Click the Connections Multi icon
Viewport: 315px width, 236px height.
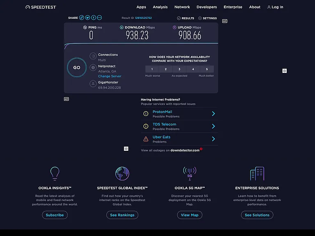(93, 56)
